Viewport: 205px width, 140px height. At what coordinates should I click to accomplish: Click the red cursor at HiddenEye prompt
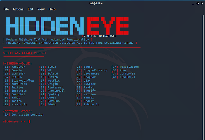[x=30, y=121]
